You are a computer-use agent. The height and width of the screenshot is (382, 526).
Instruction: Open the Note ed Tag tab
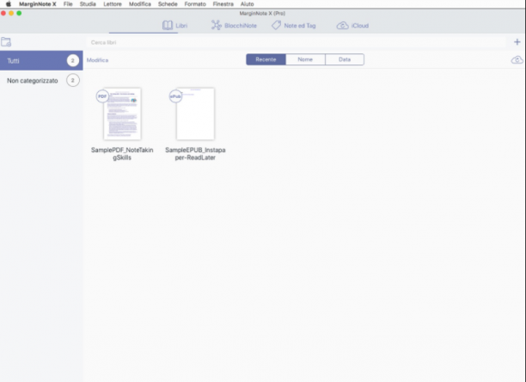(294, 26)
